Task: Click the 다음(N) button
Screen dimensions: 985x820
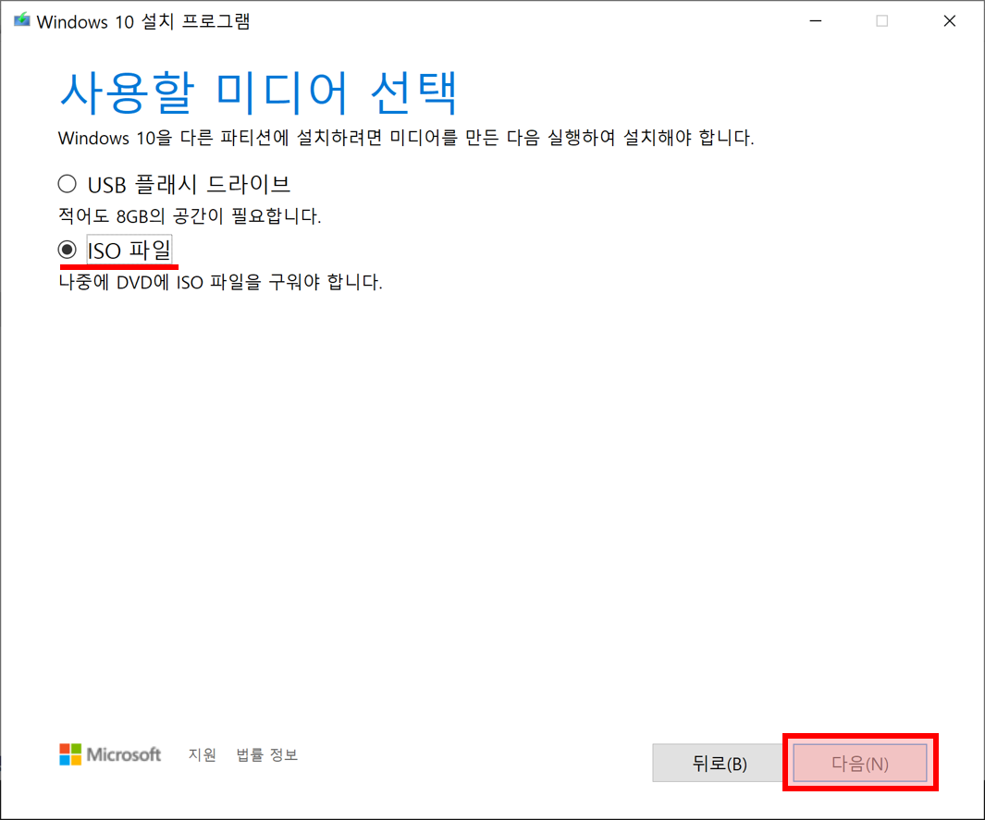Action: pos(859,763)
